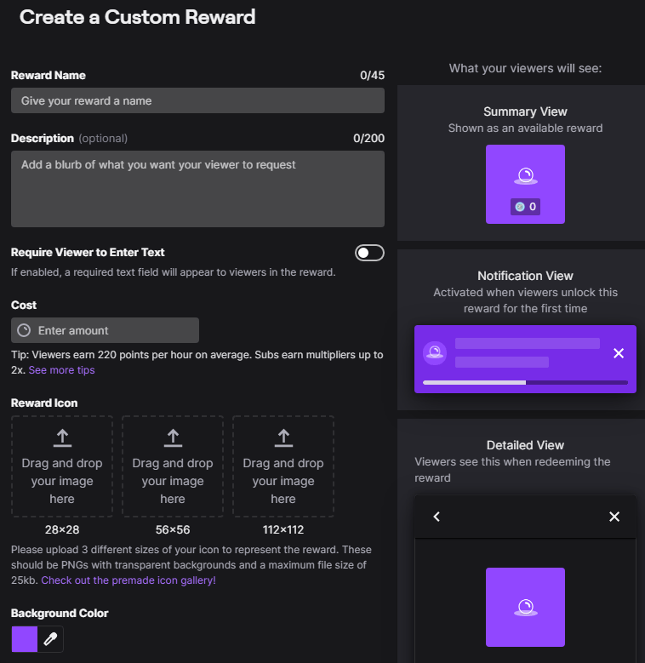Click the Create a Custom Reward title

click(x=137, y=17)
